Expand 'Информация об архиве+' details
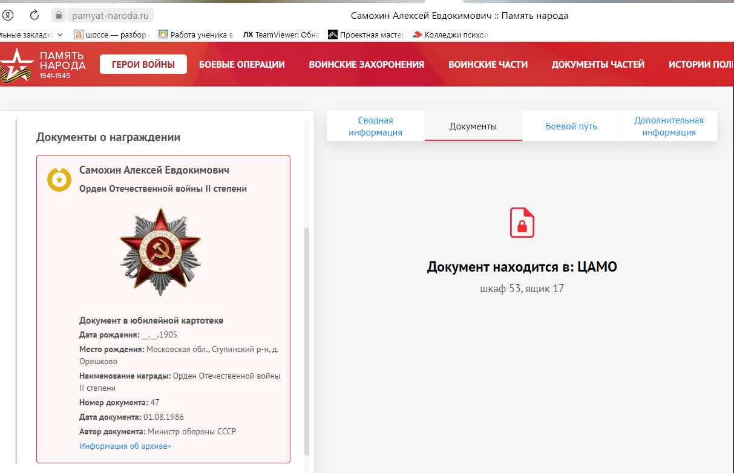 click(125, 446)
